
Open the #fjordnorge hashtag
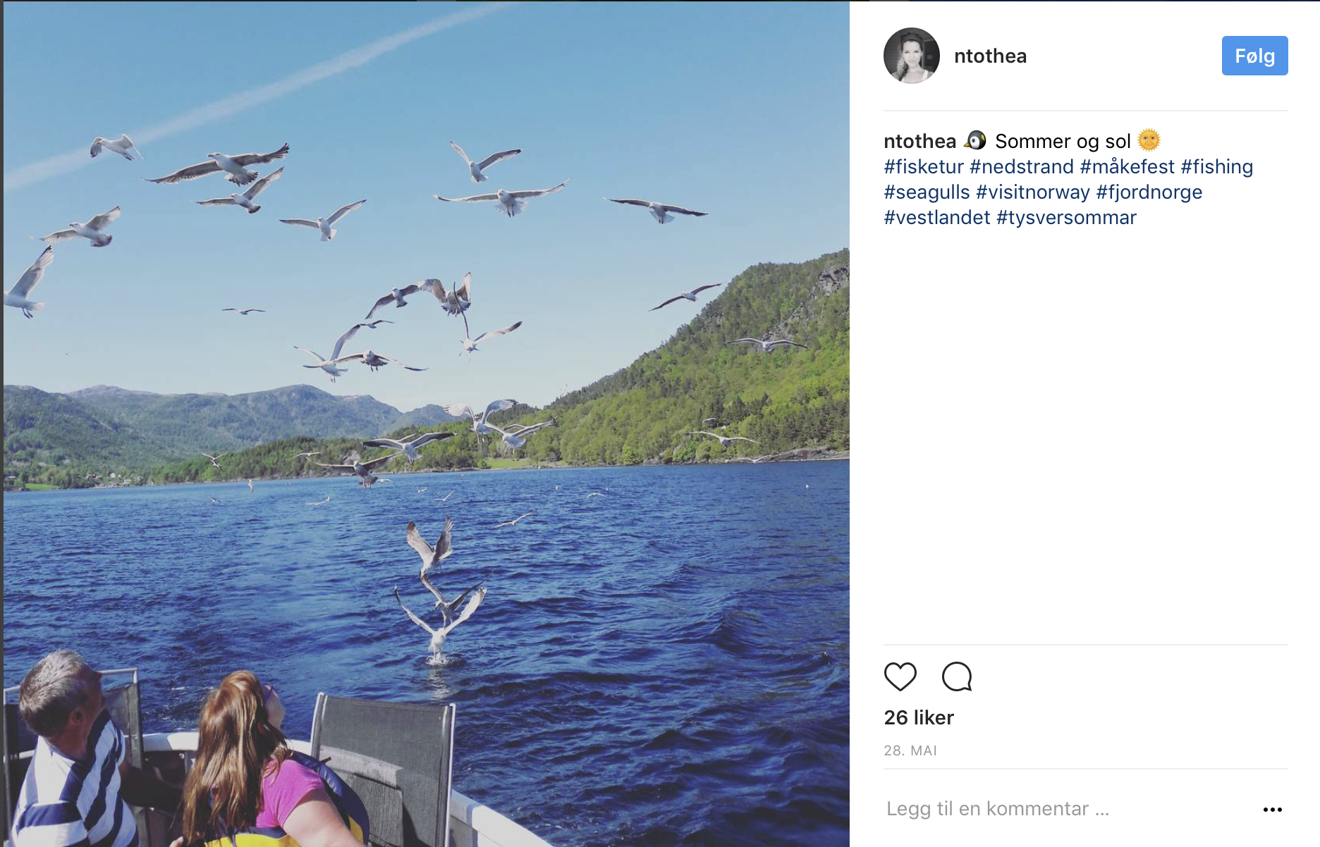[x=1149, y=192]
